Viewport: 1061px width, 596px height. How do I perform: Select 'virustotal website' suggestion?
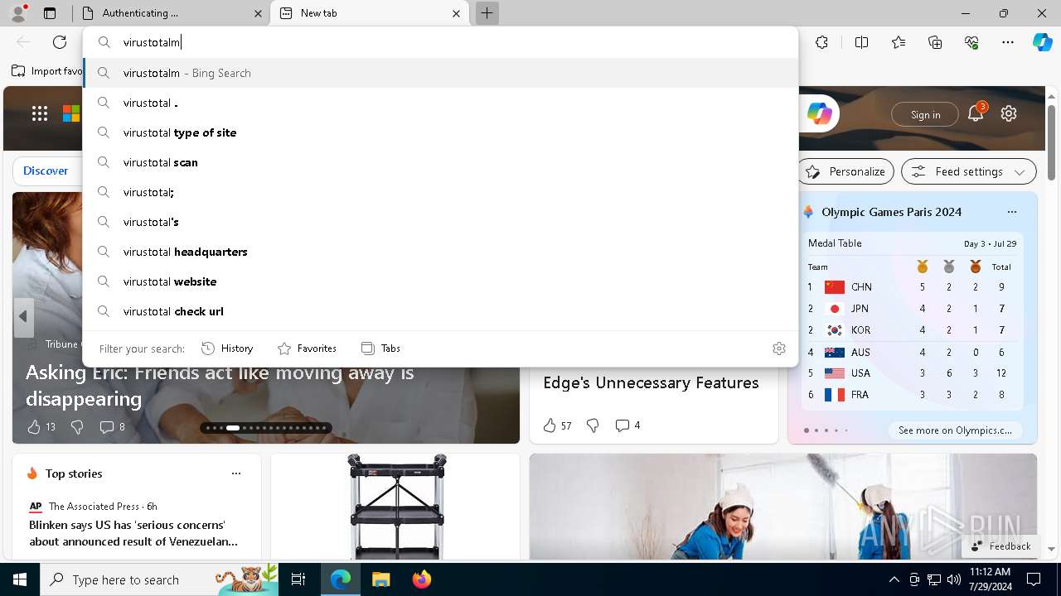[440, 281]
